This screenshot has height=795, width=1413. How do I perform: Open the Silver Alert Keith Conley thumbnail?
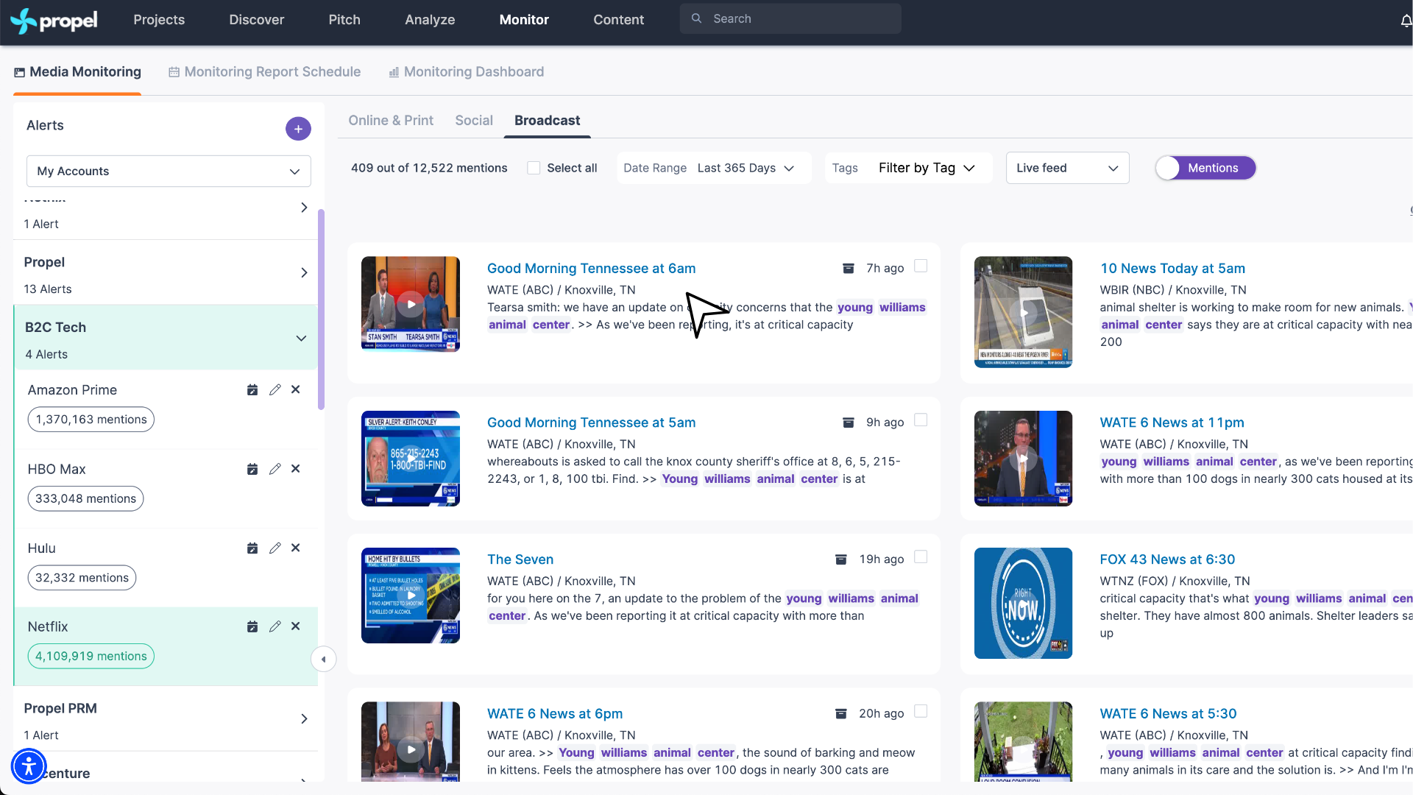click(411, 459)
